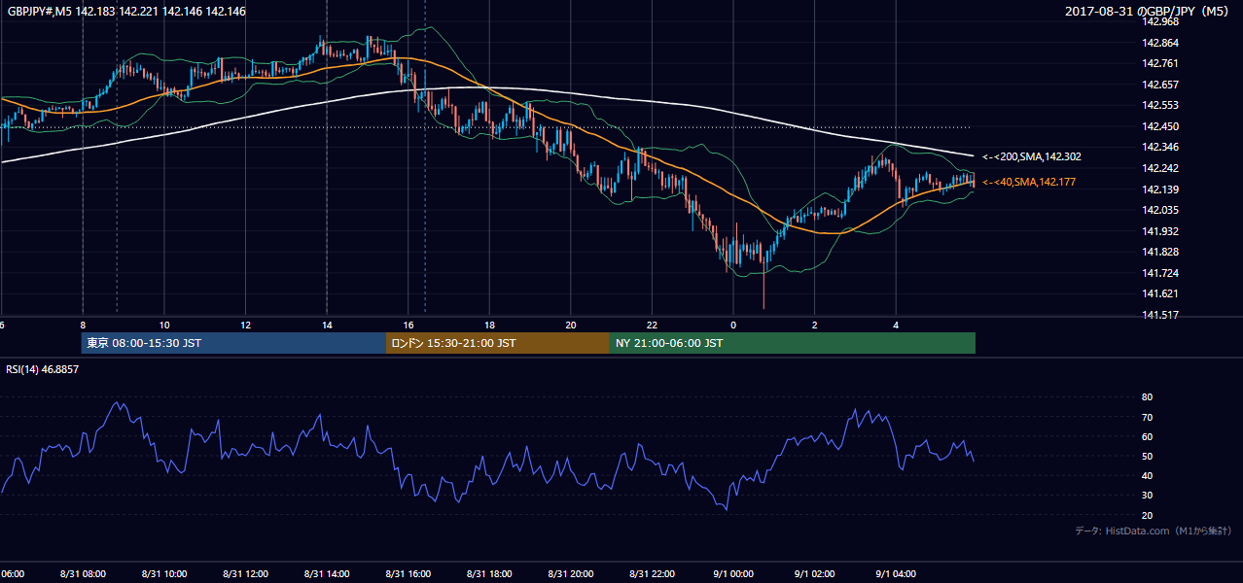This screenshot has width=1243, height=583.
Task: Click RSI scale value 70
Action: 1147,417
